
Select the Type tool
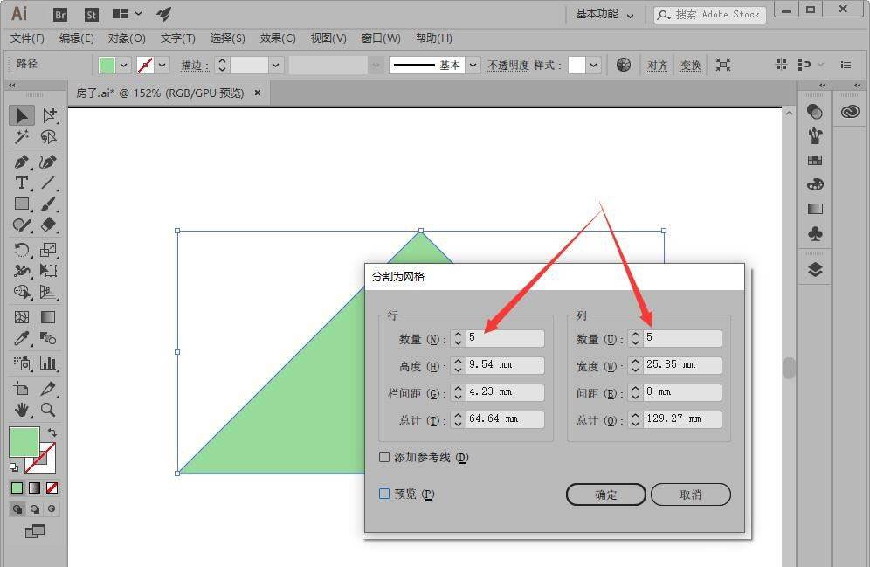(x=21, y=183)
